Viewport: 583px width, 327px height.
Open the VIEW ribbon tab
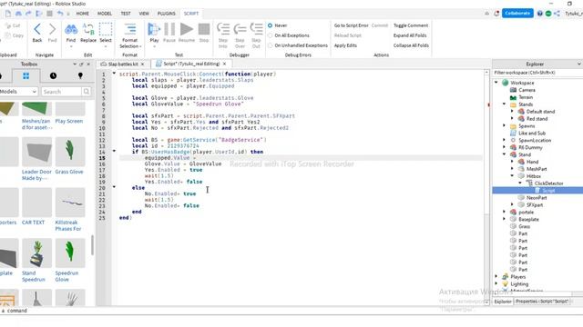(x=144, y=14)
